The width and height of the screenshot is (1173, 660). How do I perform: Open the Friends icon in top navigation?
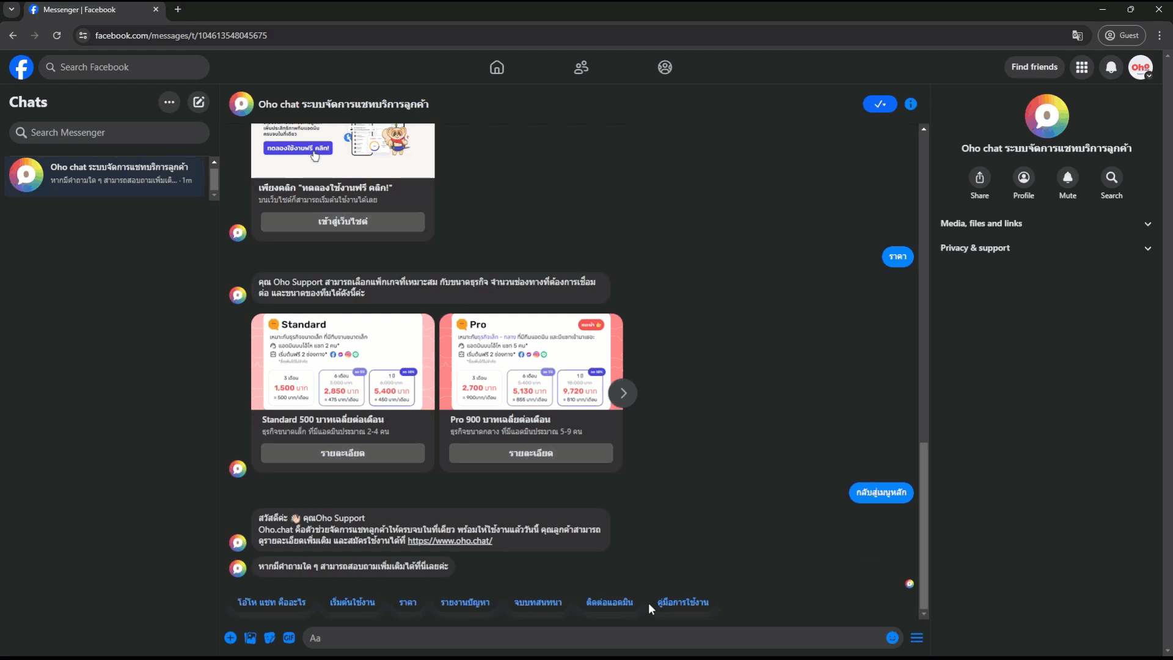[581, 67]
